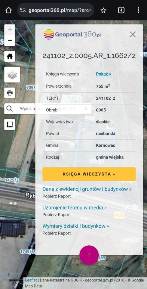Click the print map icon
Viewport: 147px width, 289px height.
click(10, 93)
